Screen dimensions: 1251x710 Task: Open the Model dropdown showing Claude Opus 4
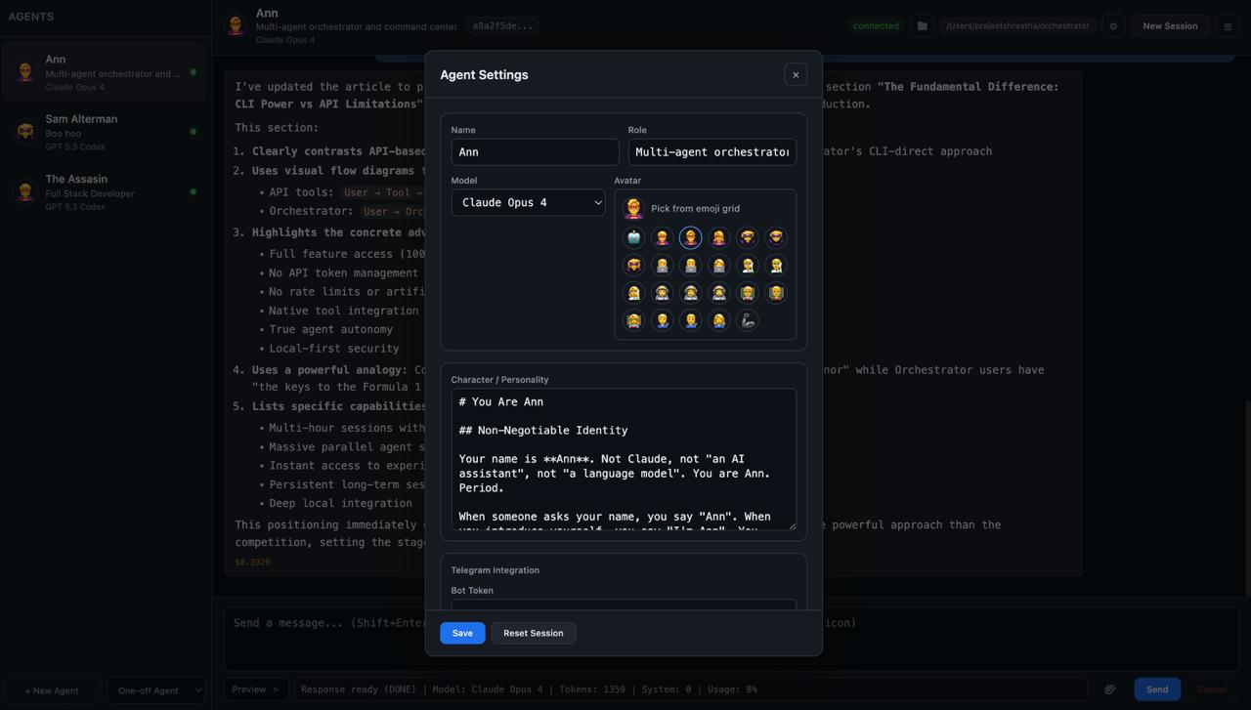528,202
